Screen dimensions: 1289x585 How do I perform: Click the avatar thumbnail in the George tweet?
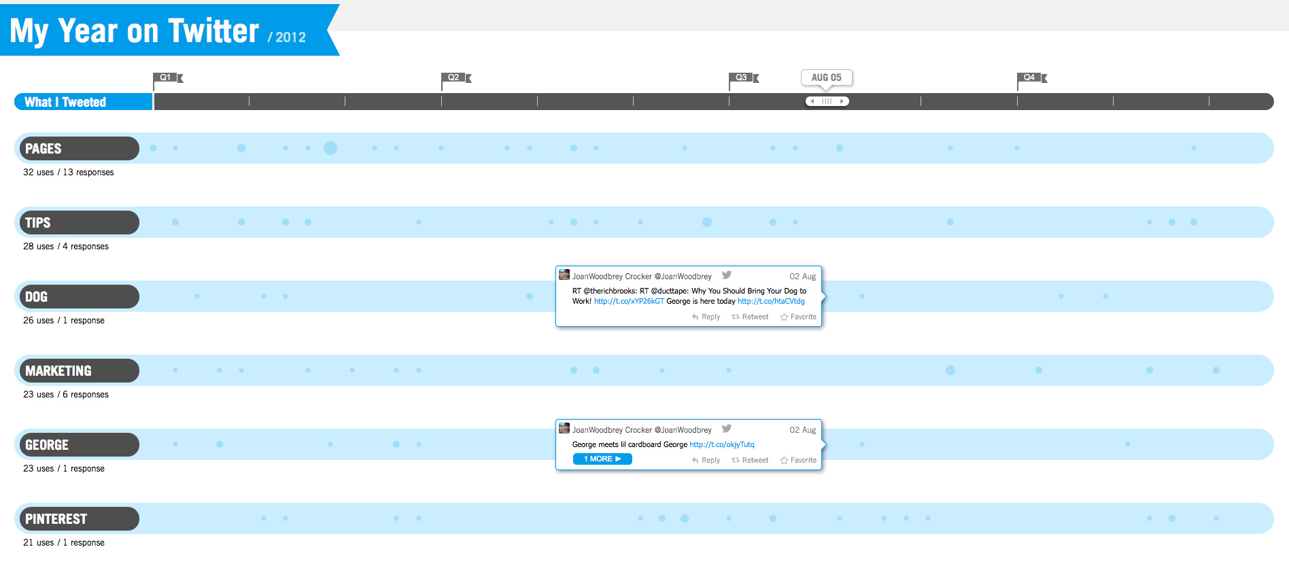[x=564, y=428]
